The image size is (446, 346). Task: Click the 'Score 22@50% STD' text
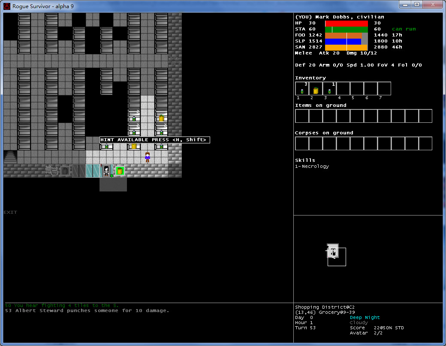377,328
